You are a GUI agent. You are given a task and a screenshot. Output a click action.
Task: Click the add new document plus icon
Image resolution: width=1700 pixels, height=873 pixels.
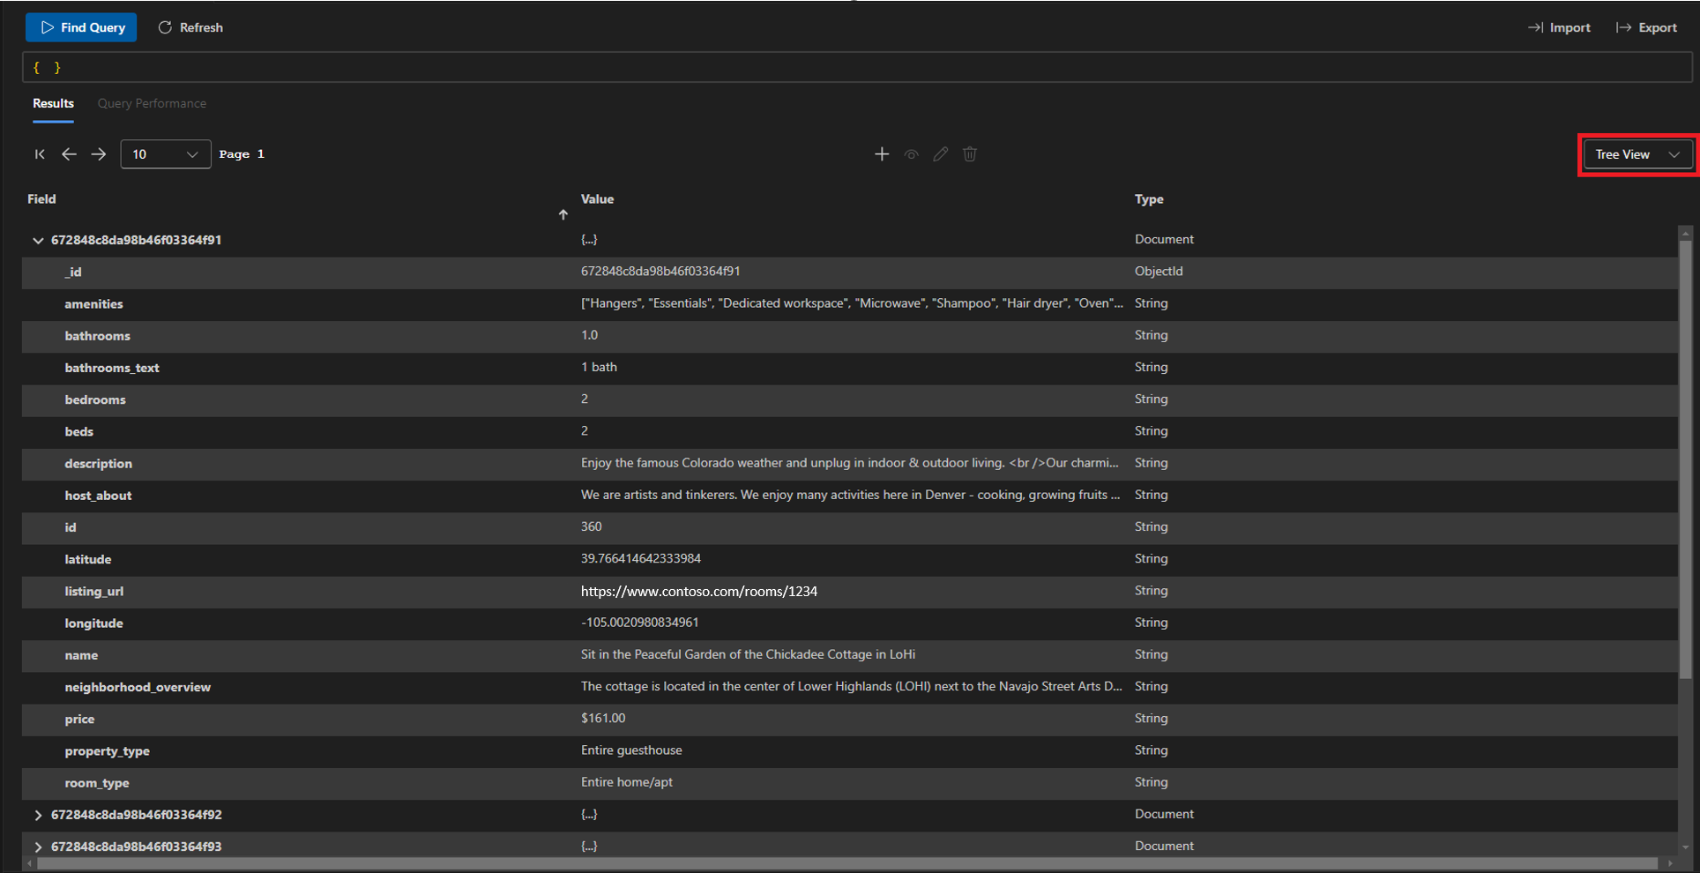click(x=882, y=154)
